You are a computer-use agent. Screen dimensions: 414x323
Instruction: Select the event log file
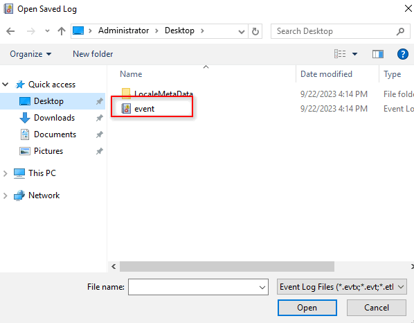tap(144, 109)
